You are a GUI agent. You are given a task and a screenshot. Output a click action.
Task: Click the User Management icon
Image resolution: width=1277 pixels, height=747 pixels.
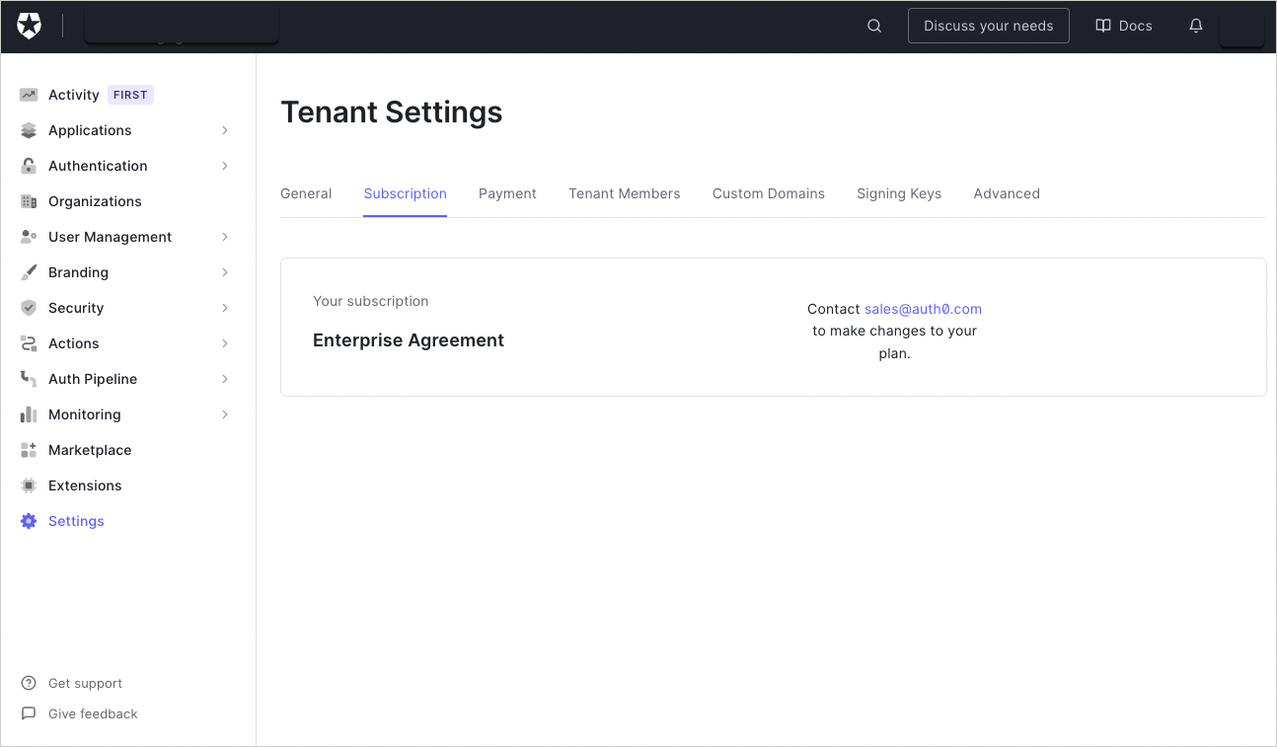[x=29, y=236]
